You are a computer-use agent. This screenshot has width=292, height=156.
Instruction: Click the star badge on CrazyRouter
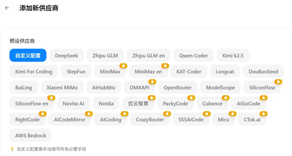(x=167, y=113)
